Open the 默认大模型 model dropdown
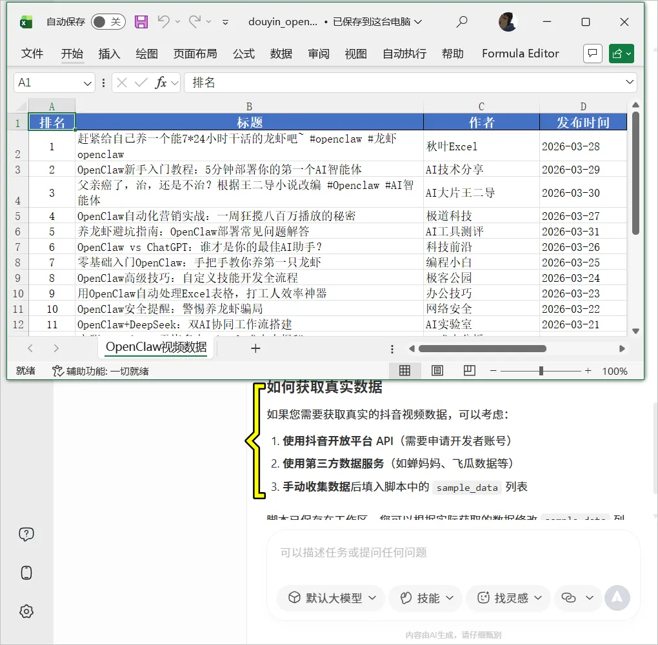 [332, 597]
